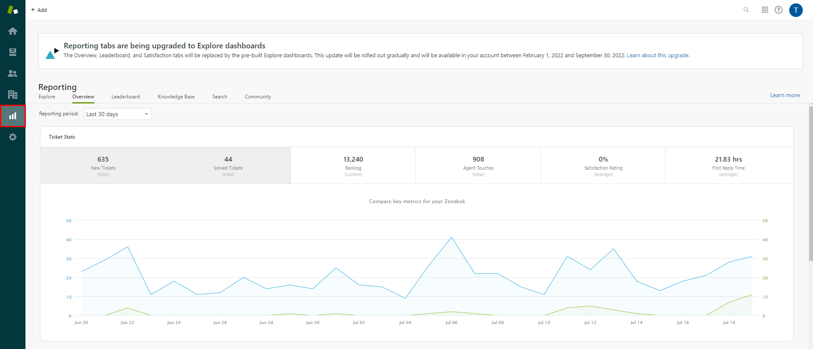The height and width of the screenshot is (349, 813).
Task: Open the Community tab
Action: click(258, 97)
